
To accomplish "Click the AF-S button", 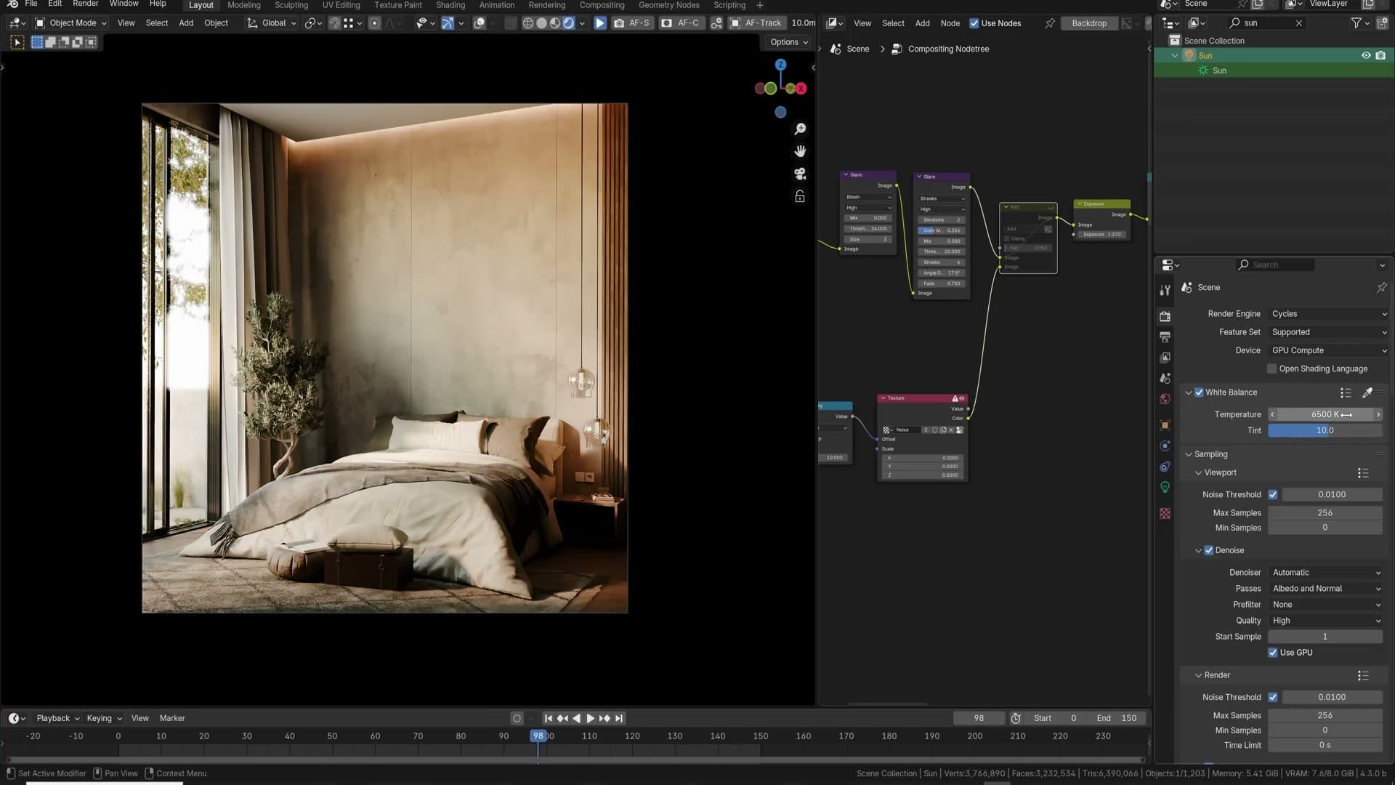I will (x=631, y=23).
